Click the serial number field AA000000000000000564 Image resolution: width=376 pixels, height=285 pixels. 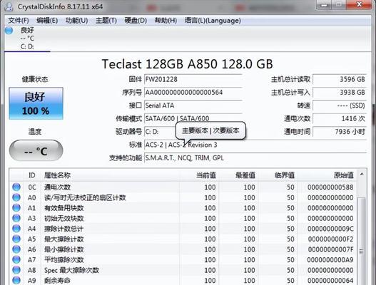193,93
